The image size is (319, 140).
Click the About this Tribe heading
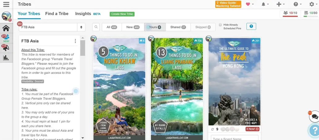click(33, 50)
